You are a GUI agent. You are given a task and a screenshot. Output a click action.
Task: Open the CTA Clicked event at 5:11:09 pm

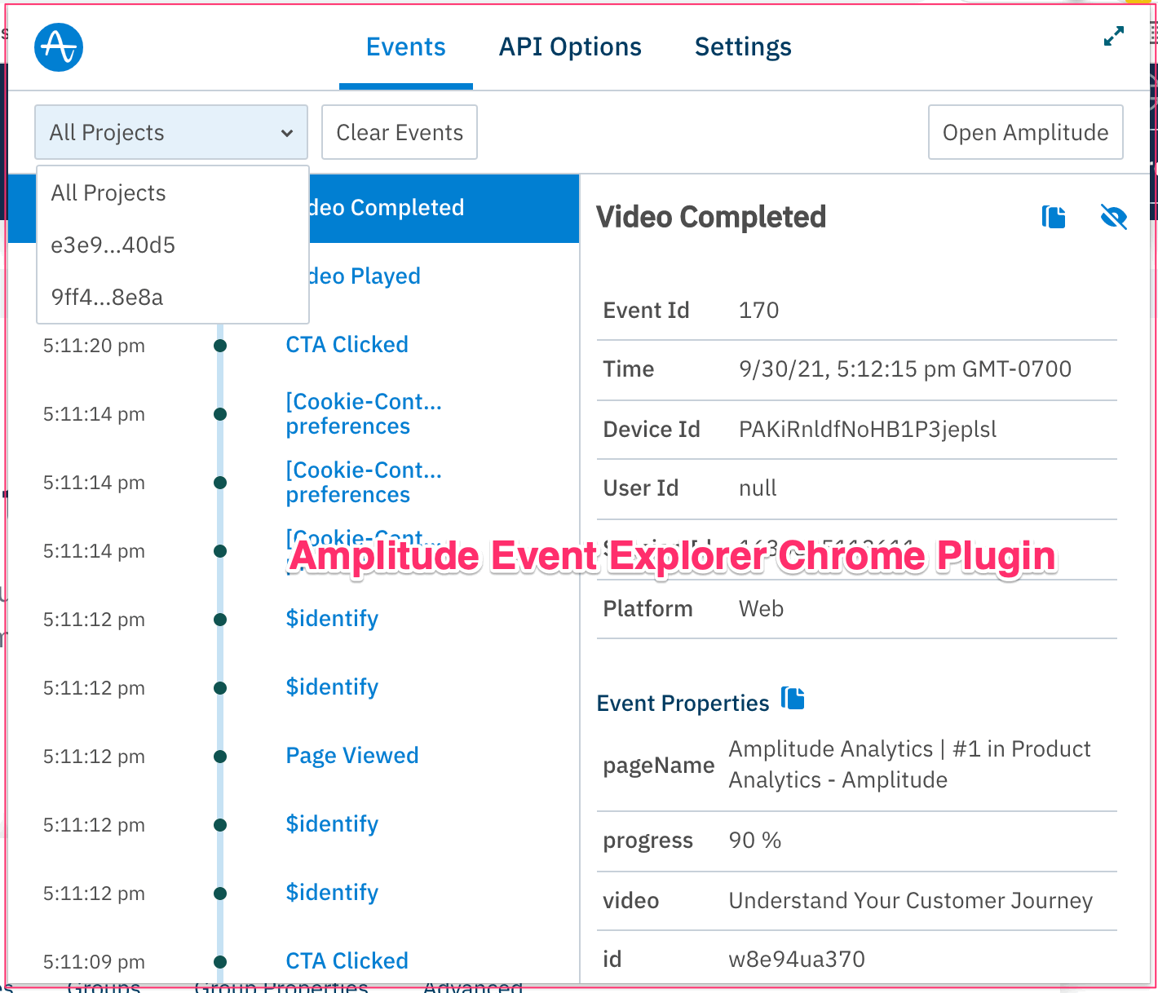[x=347, y=961]
